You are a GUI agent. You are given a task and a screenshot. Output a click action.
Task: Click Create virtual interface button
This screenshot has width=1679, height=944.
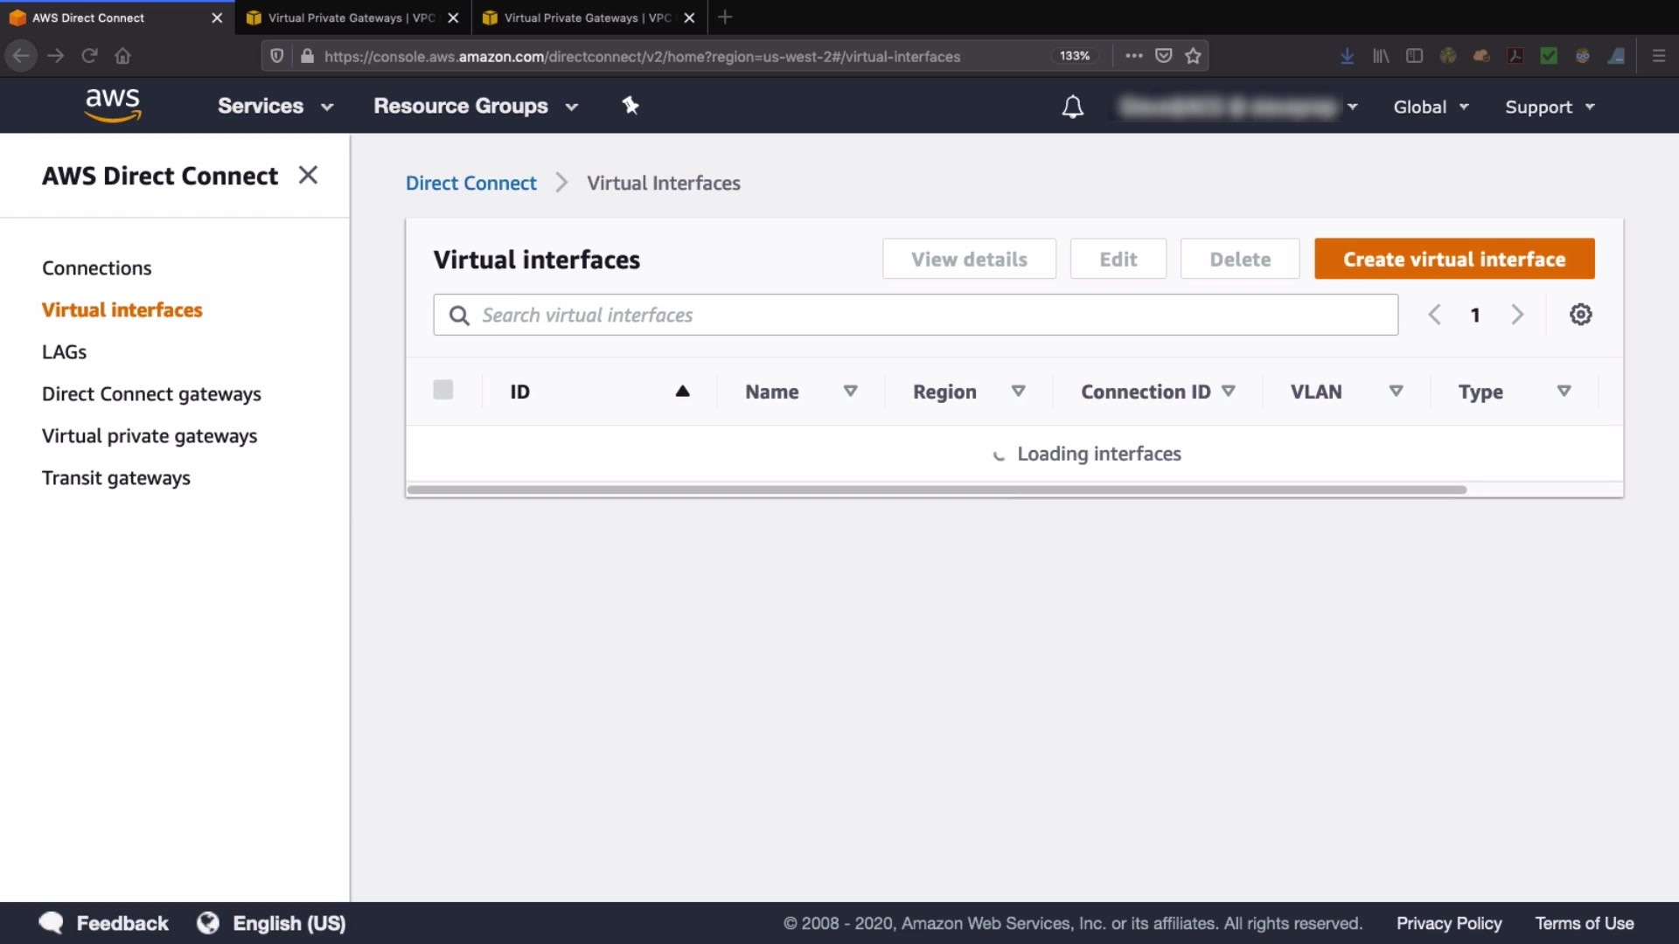(1453, 259)
